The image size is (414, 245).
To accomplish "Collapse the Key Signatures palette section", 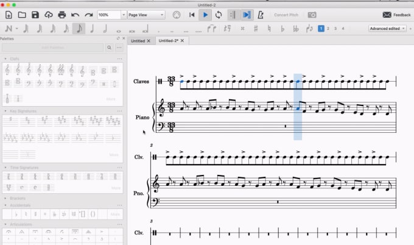I will (5, 111).
